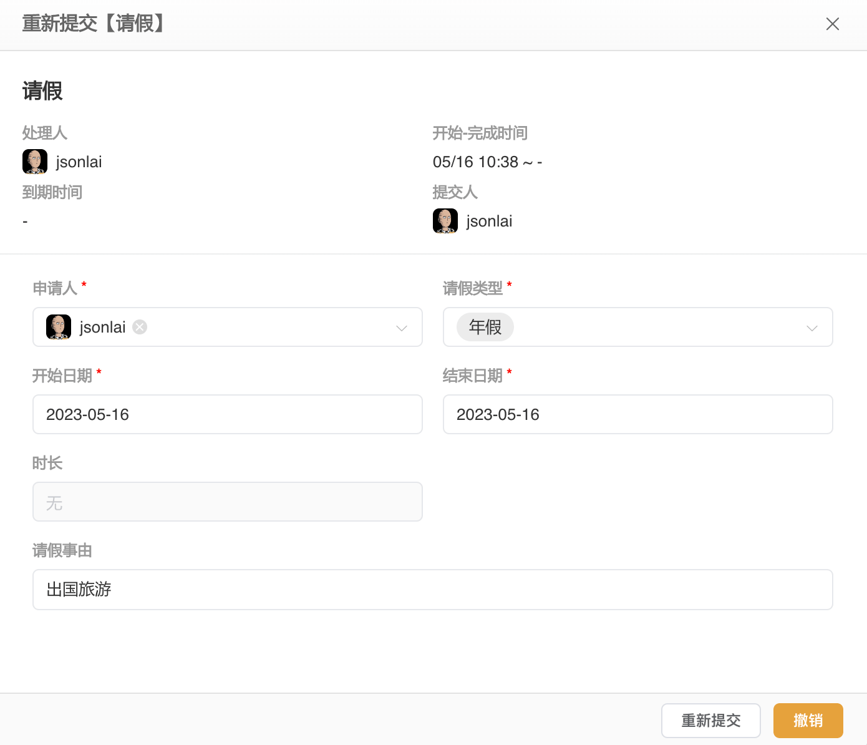Click the jsonlai name in 申请人 field
The image size is (867, 745).
[102, 327]
